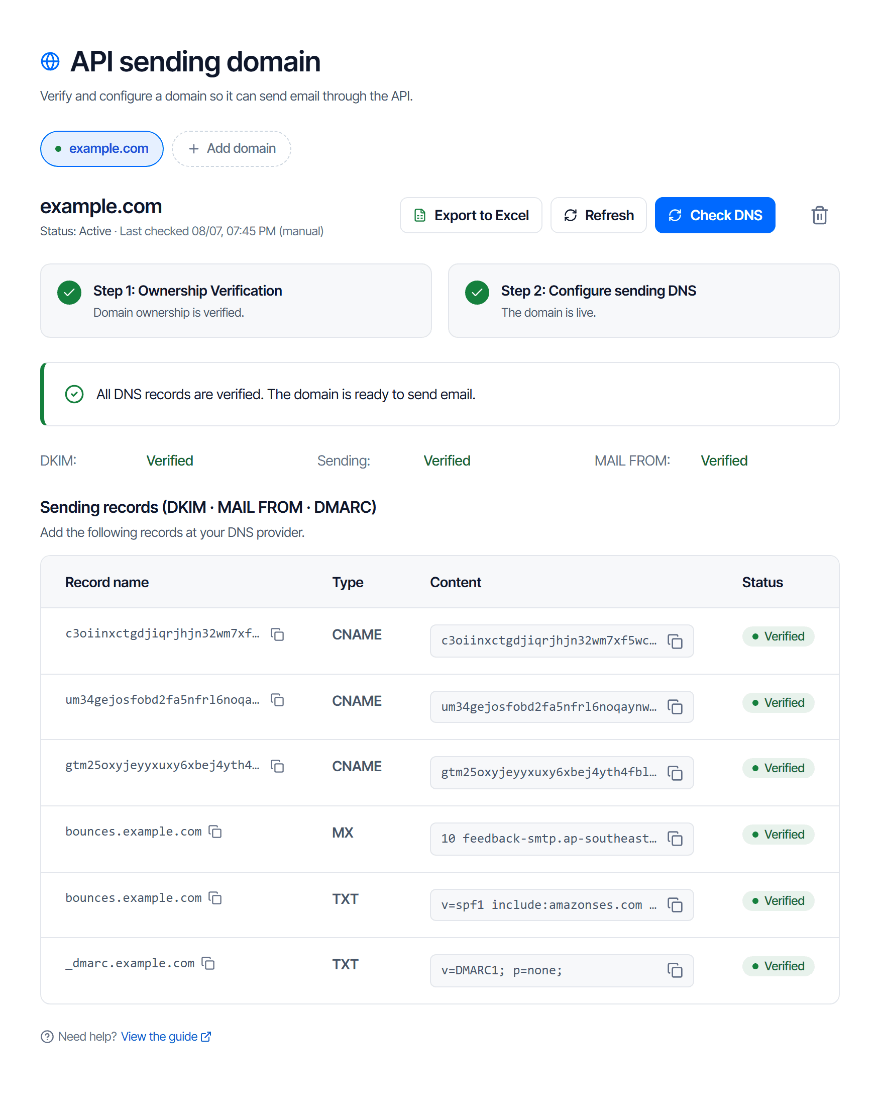Click the Content column header
This screenshot has height=1101, width=880.
[456, 582]
